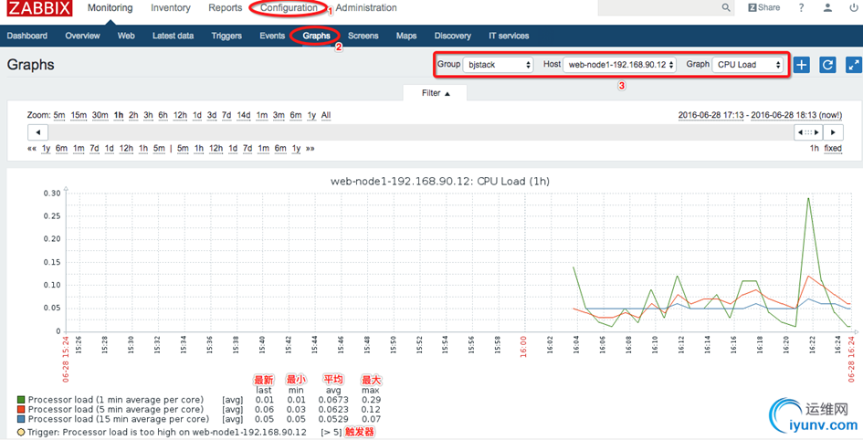The width and height of the screenshot is (863, 440).
Task: Open the Reports menu
Action: pos(225,7)
